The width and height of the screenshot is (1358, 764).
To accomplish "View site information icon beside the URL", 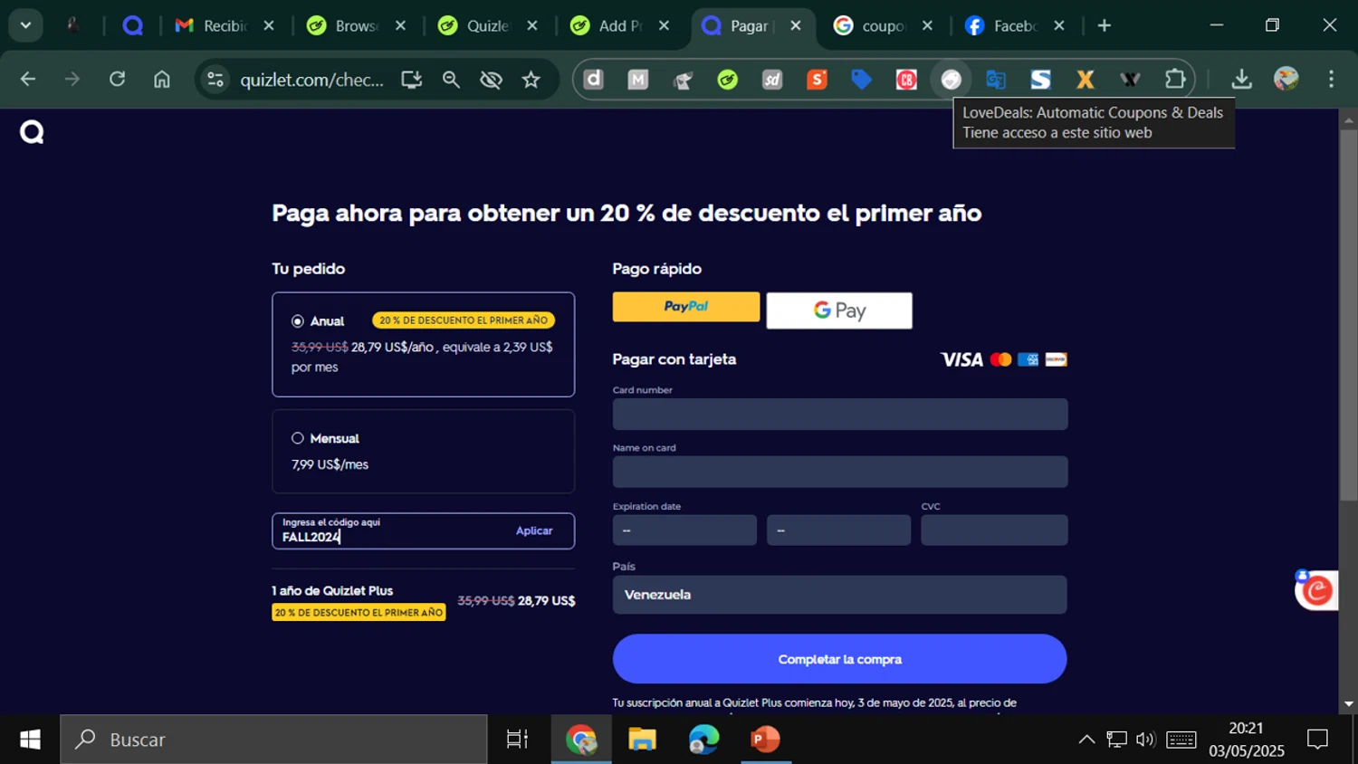I will click(x=215, y=80).
